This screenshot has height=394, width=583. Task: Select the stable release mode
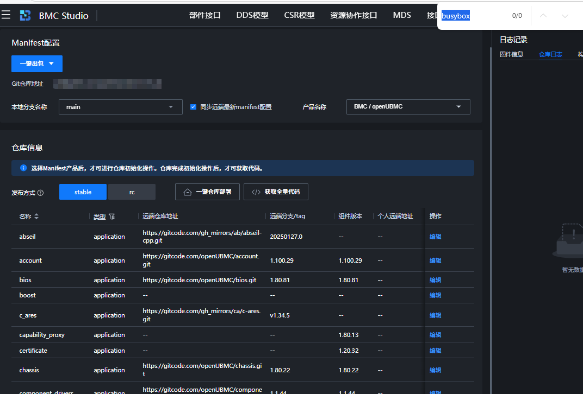tap(83, 192)
